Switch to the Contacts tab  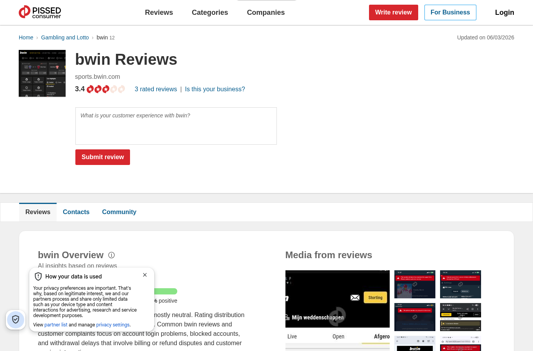pyautogui.click(x=76, y=212)
